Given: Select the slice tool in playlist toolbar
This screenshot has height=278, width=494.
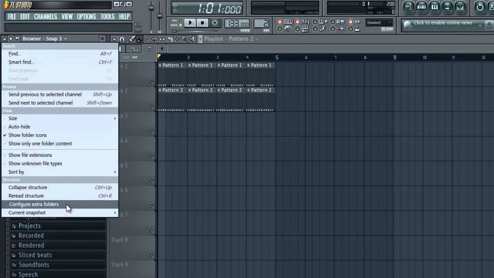Looking at the screenshot, I should tap(170, 39).
